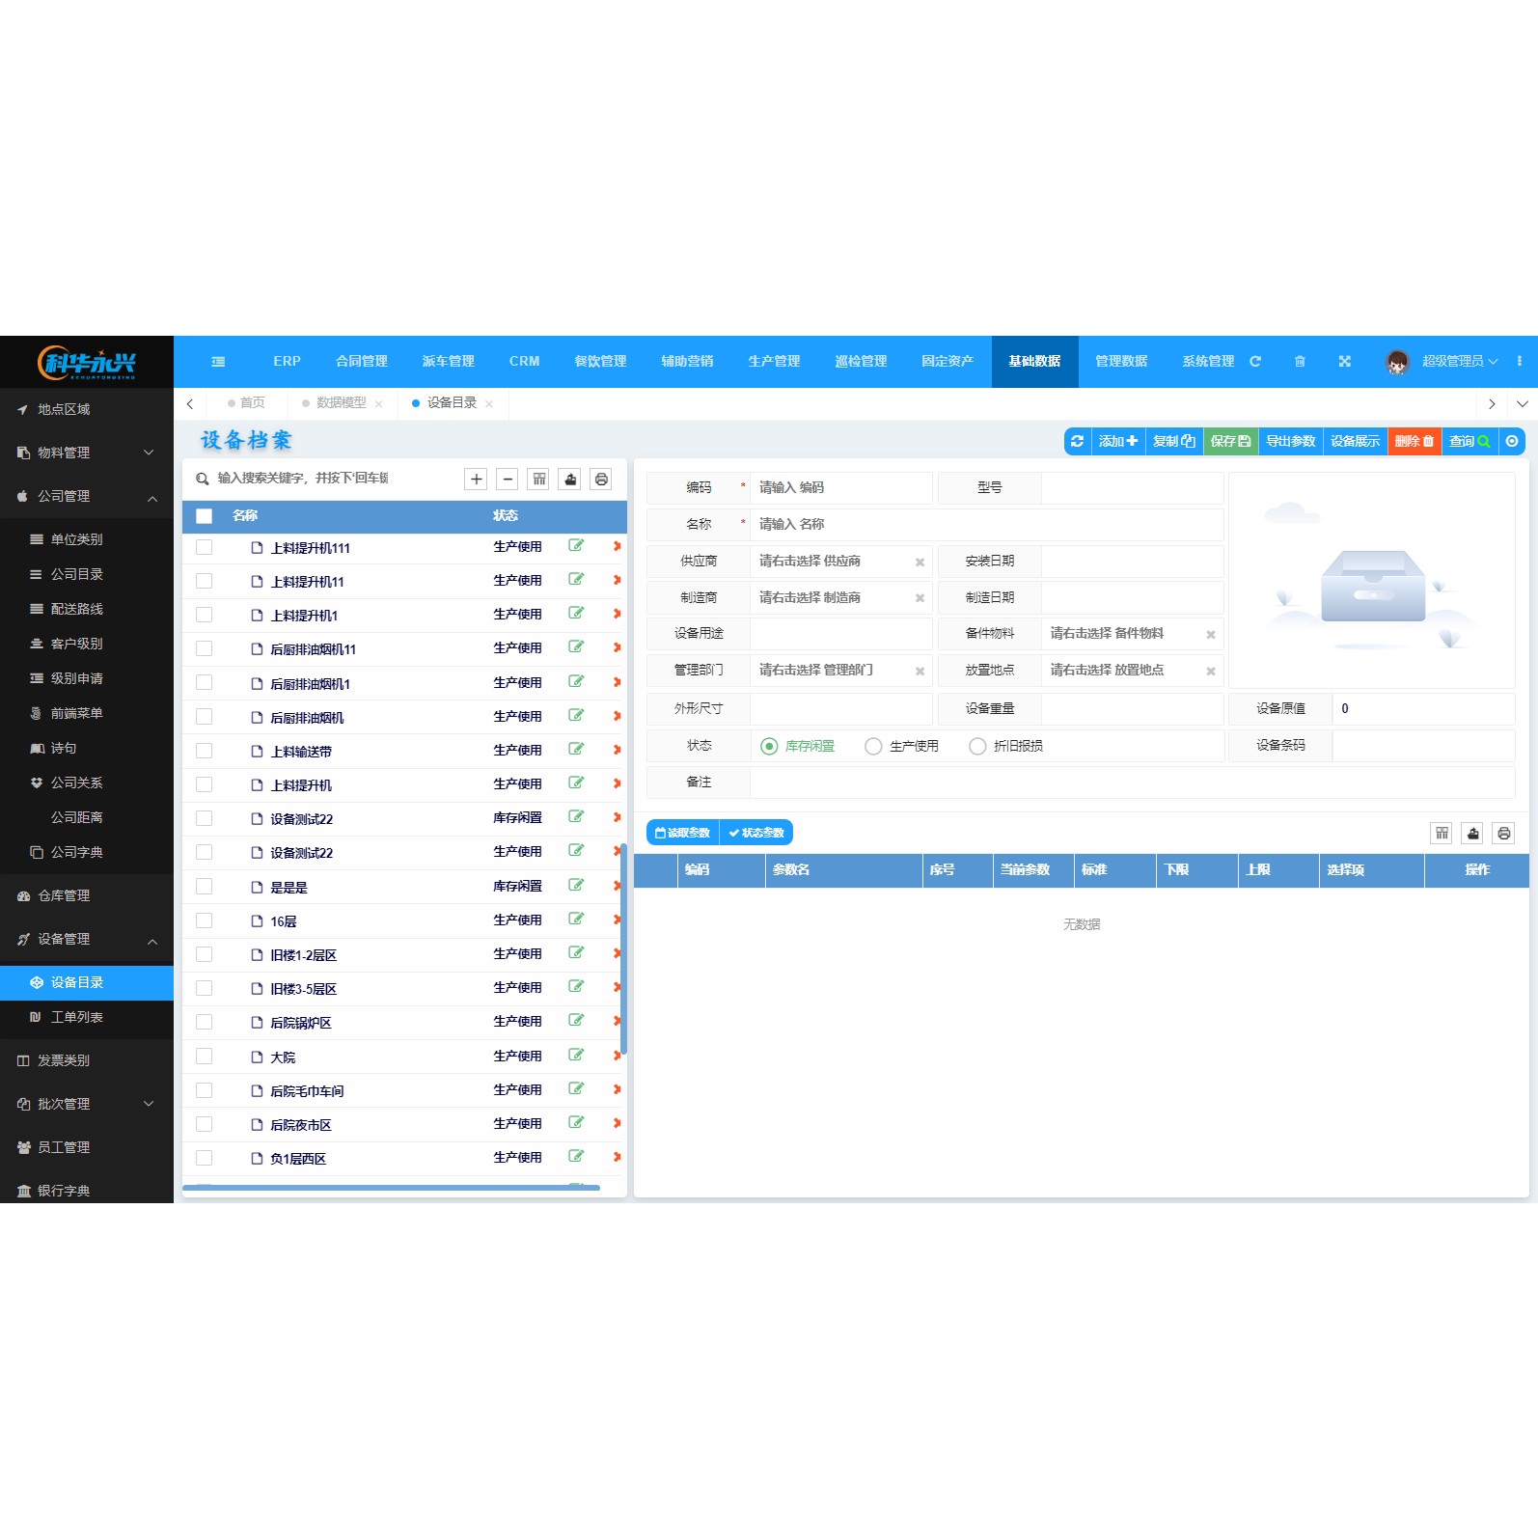Select the 折旧报损 status radio button

click(x=977, y=747)
